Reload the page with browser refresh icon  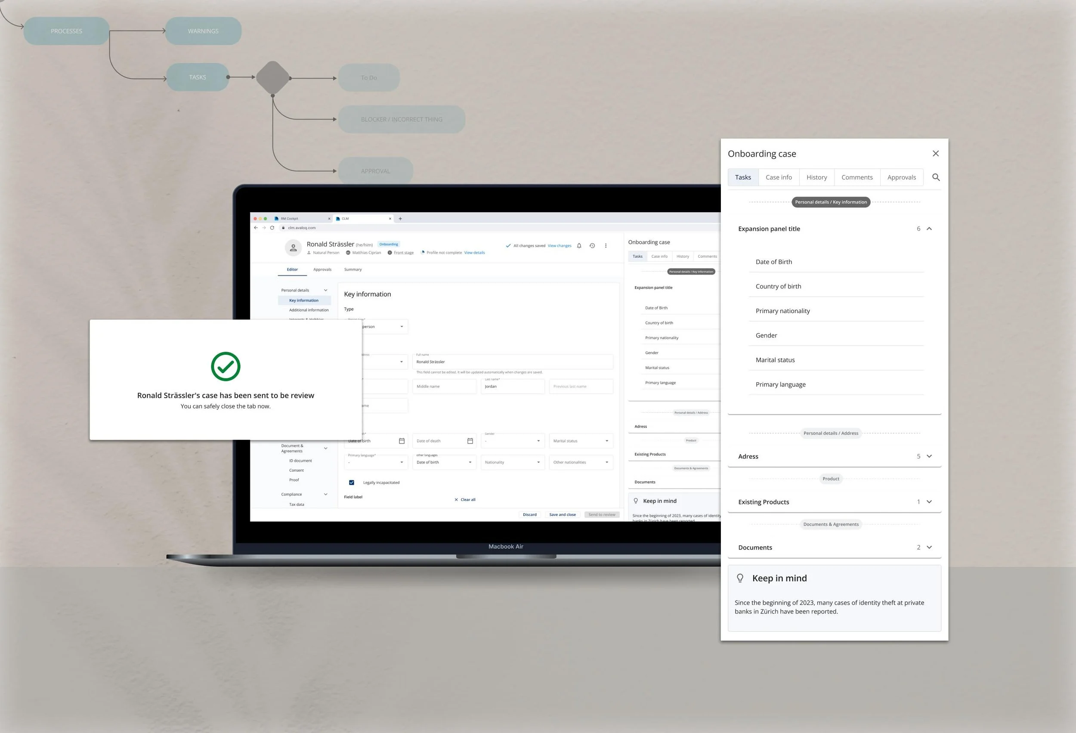pos(272,228)
